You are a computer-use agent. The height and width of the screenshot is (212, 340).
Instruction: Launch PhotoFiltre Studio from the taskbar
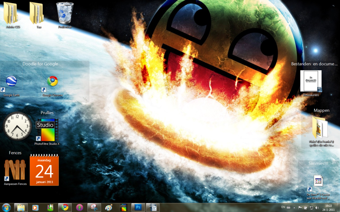click(x=123, y=208)
